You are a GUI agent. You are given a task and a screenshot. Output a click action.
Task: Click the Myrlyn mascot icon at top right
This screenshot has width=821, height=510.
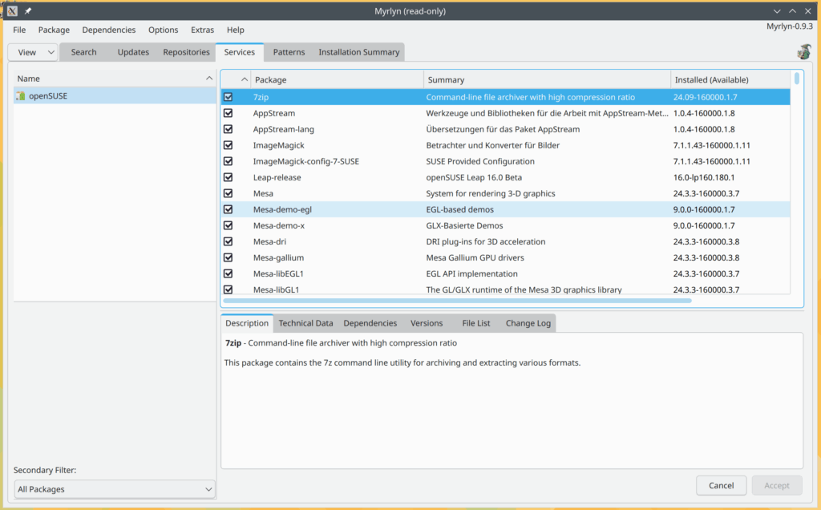[803, 51]
